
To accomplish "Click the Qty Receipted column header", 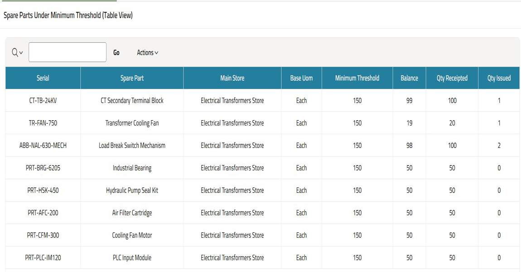I will (452, 78).
